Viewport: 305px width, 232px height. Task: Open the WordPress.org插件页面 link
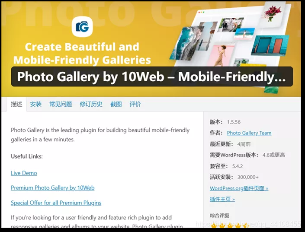tap(239, 188)
